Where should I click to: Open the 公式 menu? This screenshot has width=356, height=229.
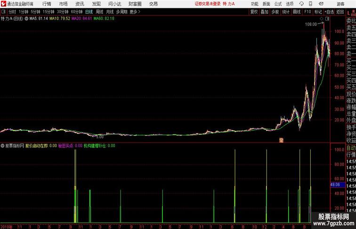[x=278, y=4]
